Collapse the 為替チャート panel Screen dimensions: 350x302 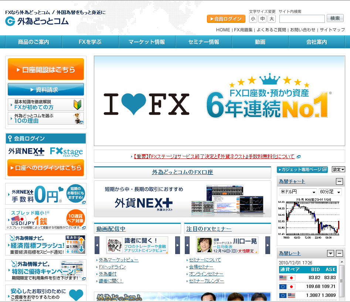[x=340, y=181]
